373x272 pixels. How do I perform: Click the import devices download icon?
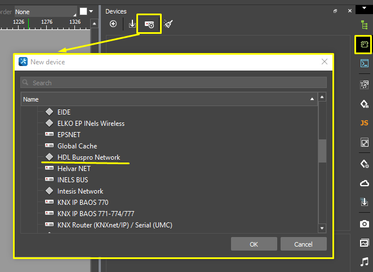[132, 24]
